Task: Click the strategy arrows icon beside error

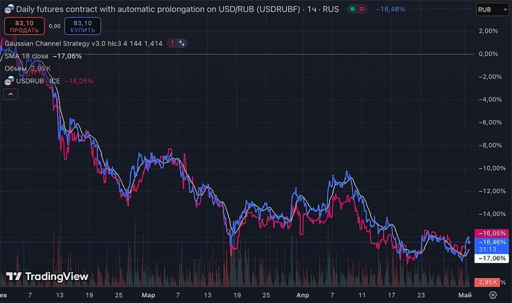Action: pos(182,43)
